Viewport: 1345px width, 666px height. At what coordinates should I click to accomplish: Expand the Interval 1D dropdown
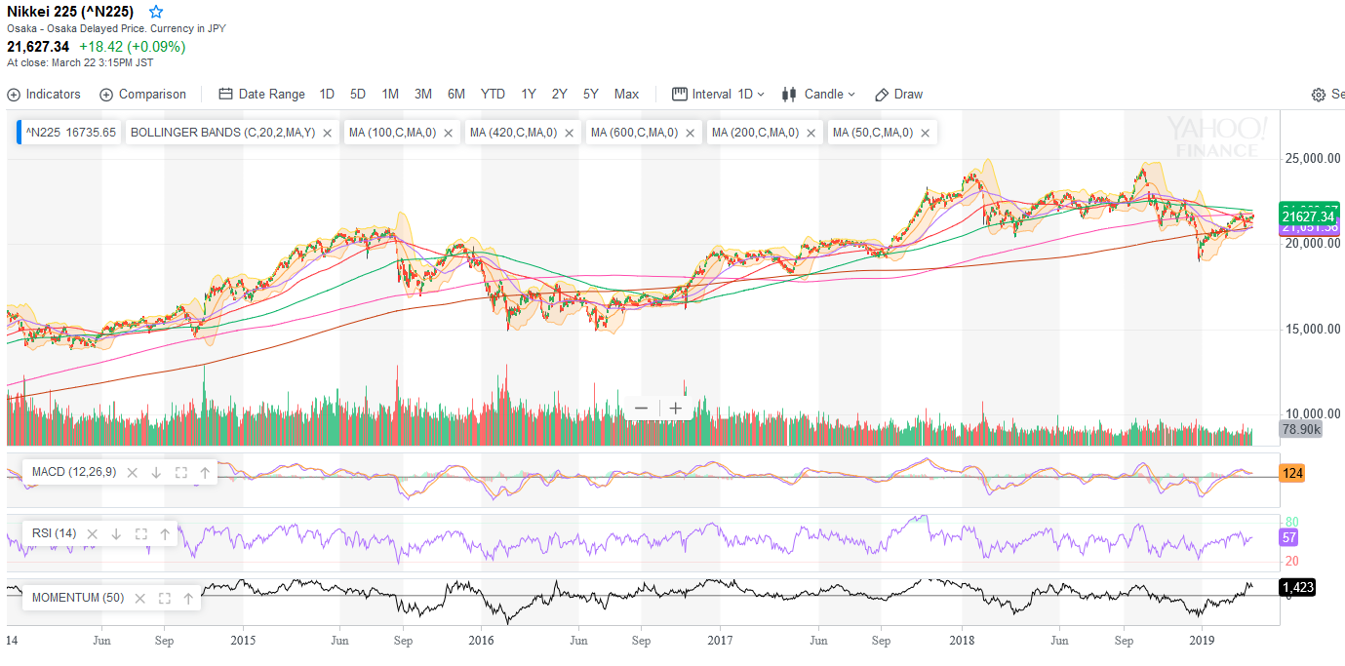point(719,95)
